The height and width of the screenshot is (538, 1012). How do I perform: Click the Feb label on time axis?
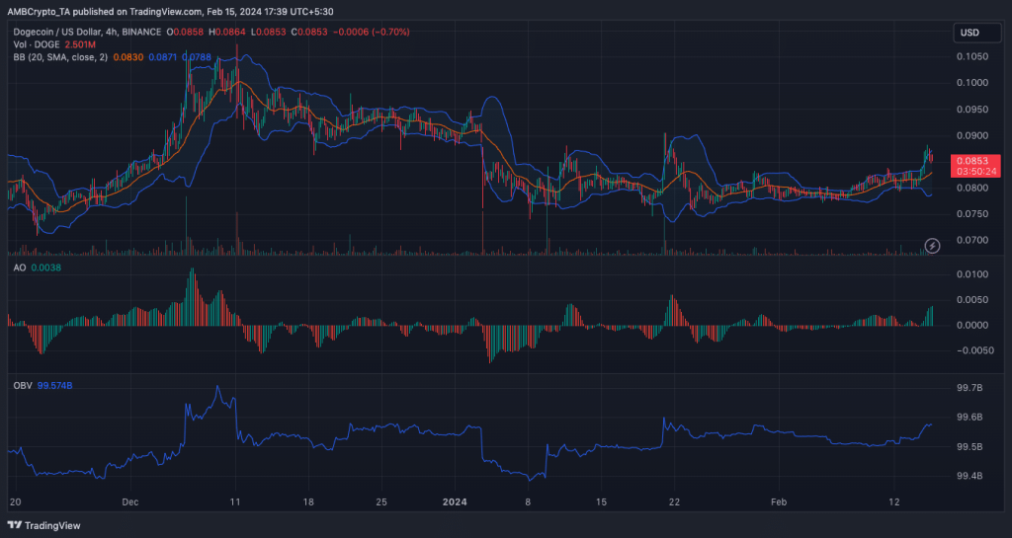pos(779,501)
